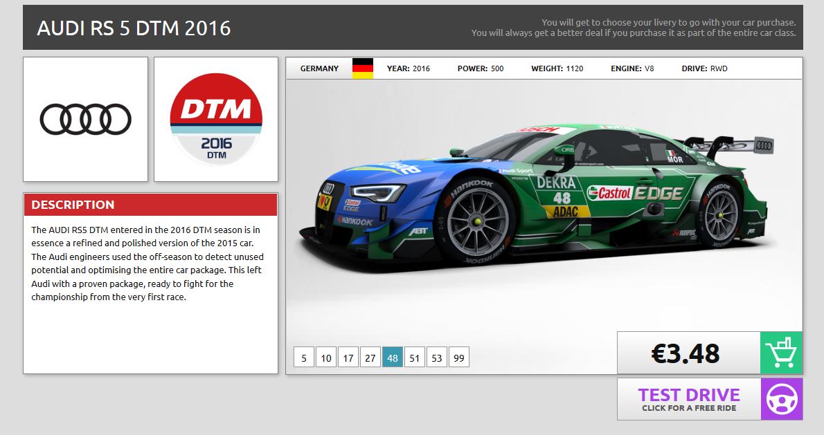
Task: Select livery number 53
Action: point(437,358)
